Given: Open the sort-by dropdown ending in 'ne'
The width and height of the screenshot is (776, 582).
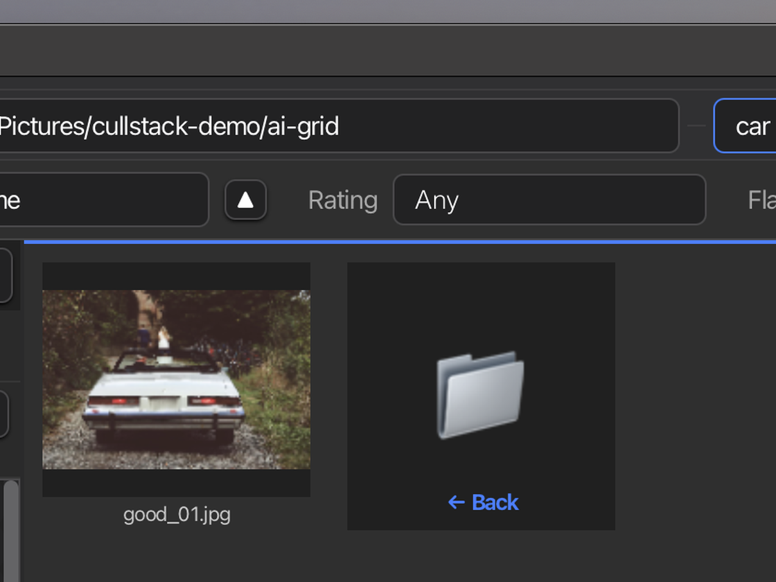Looking at the screenshot, I should [104, 200].
